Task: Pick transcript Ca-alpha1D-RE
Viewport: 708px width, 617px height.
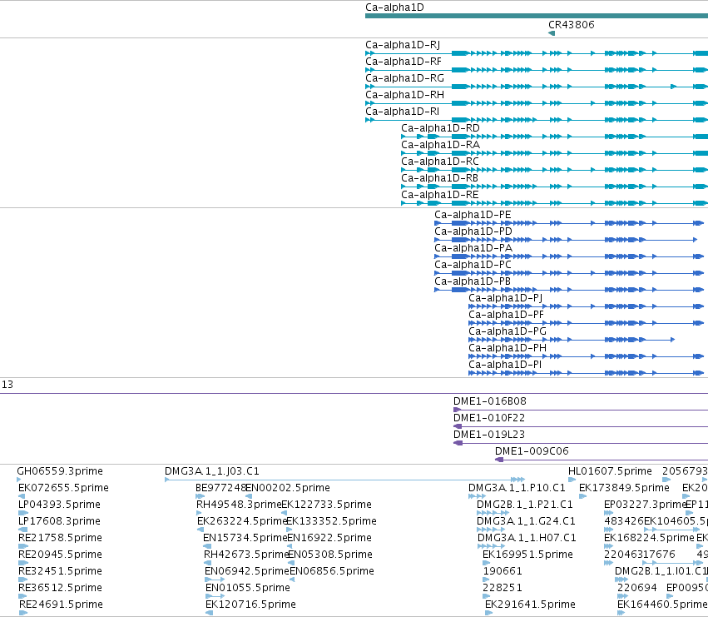Action: click(440, 195)
